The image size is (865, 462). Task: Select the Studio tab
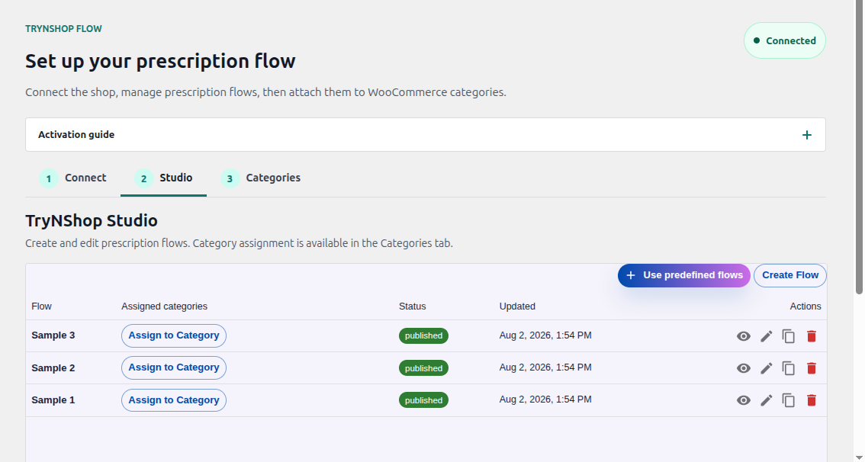[163, 178]
